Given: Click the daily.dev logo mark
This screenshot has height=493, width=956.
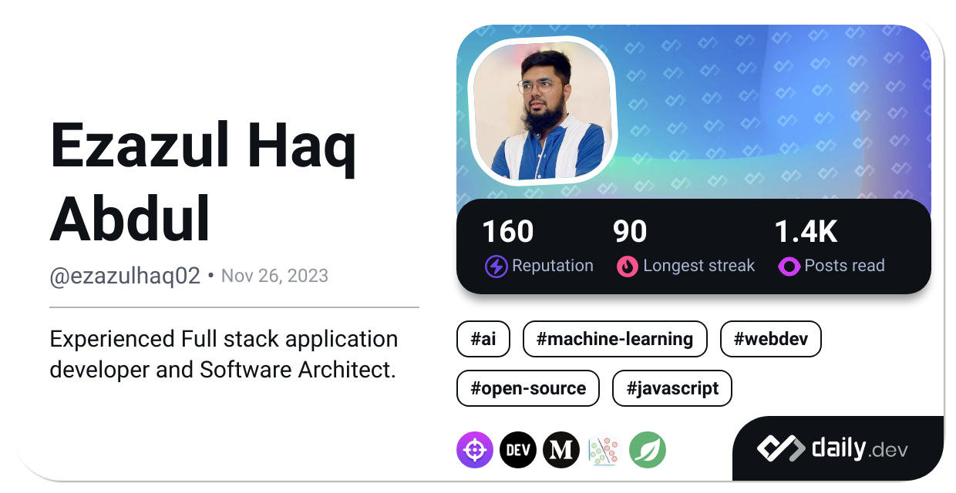Looking at the screenshot, I should click(781, 448).
